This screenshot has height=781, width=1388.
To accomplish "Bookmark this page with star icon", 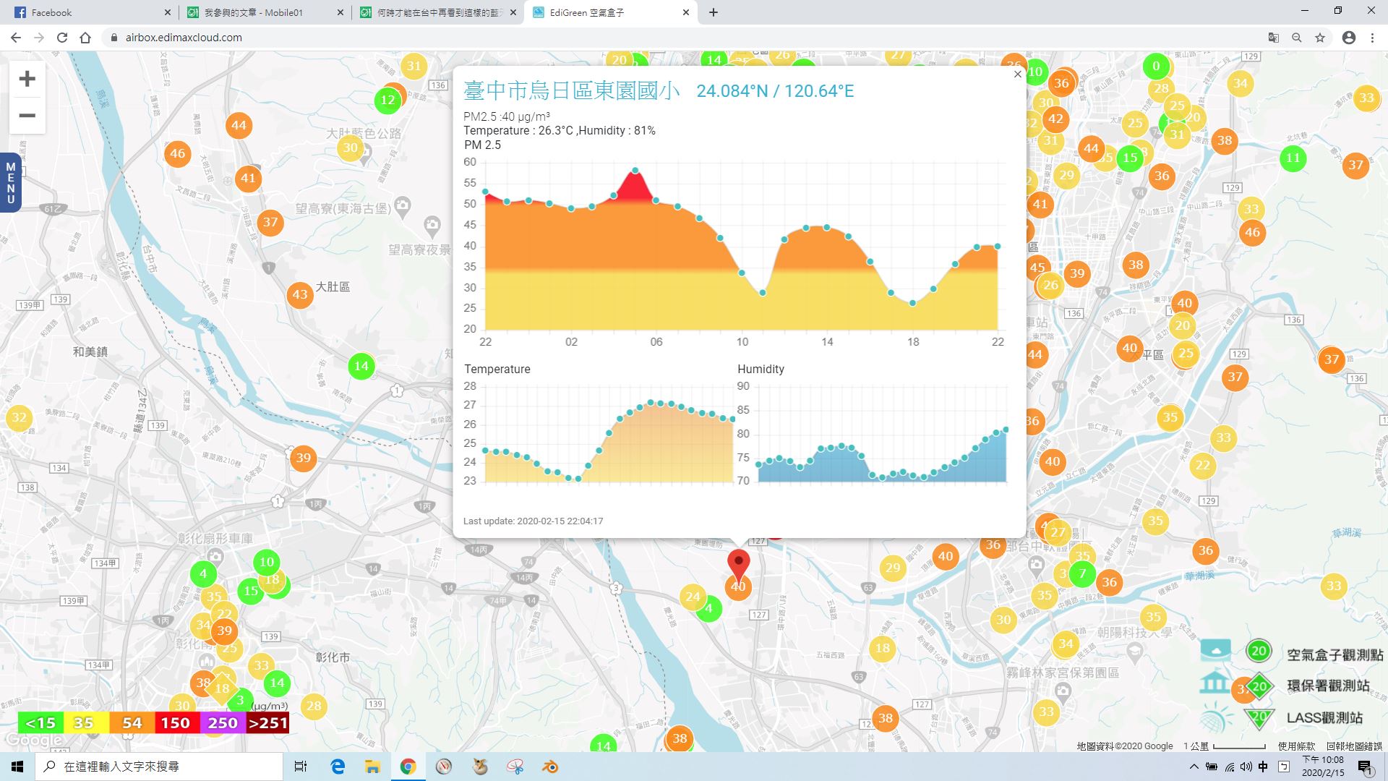I will coord(1320,38).
